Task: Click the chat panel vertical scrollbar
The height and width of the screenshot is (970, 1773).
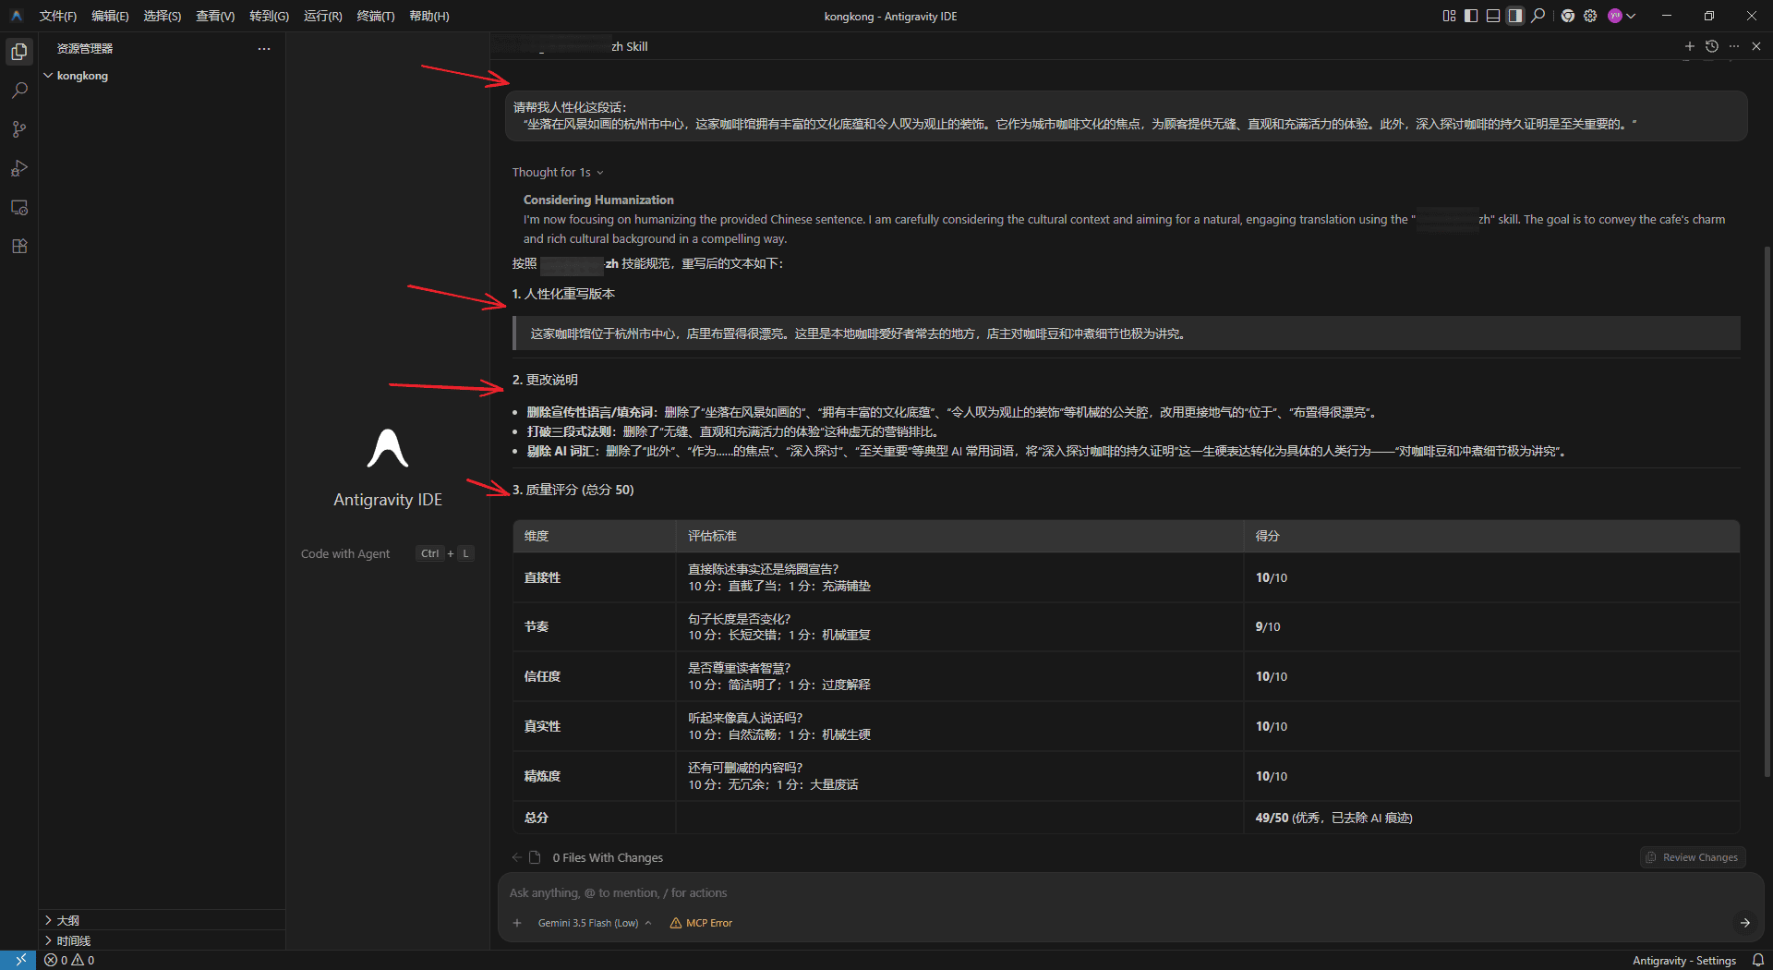Action: (x=1767, y=510)
